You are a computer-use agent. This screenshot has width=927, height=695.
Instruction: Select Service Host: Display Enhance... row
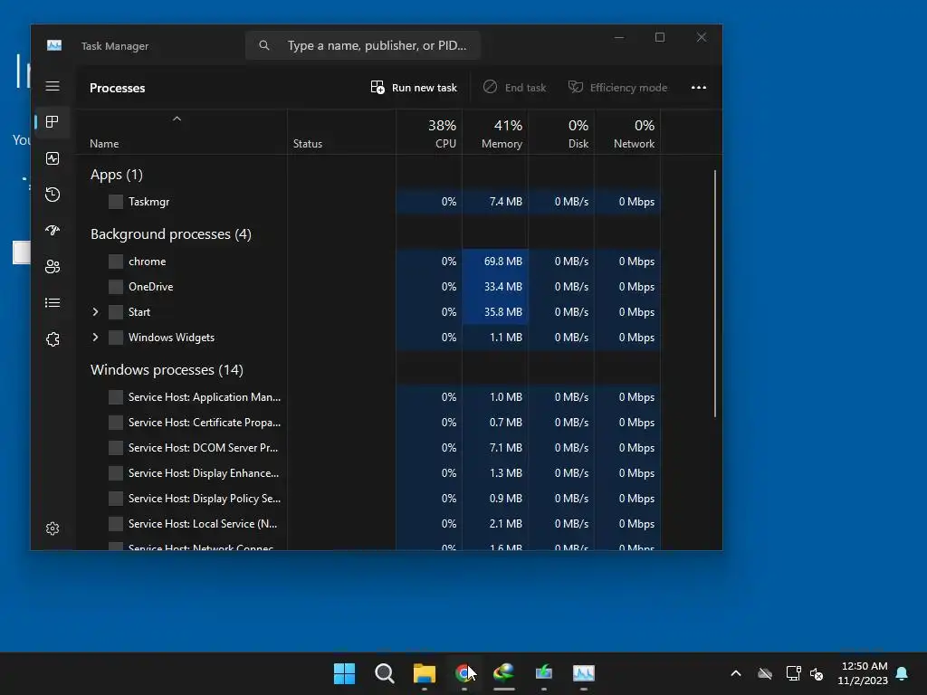pyautogui.click(x=375, y=473)
